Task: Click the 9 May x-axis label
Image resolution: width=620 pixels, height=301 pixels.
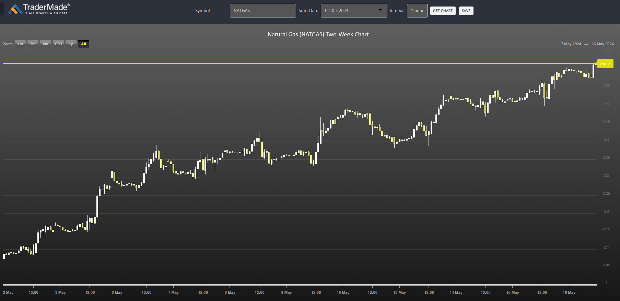Action: point(286,292)
